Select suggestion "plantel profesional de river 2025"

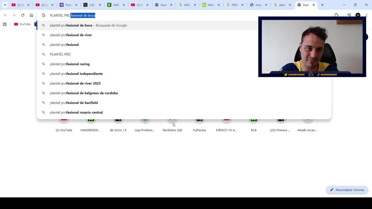pos(184,83)
